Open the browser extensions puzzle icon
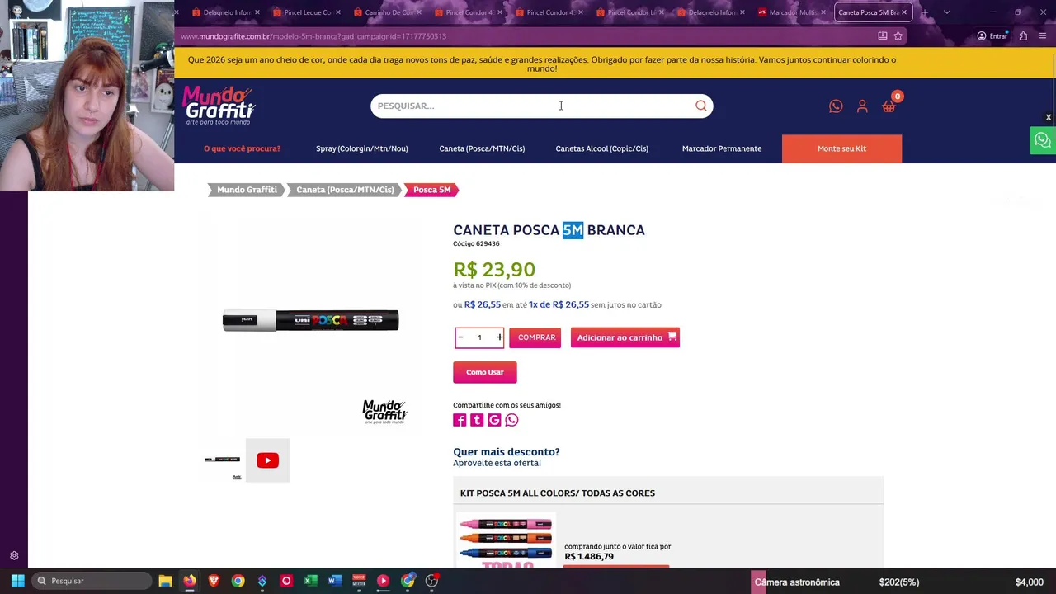The image size is (1056, 594). 1023,36
